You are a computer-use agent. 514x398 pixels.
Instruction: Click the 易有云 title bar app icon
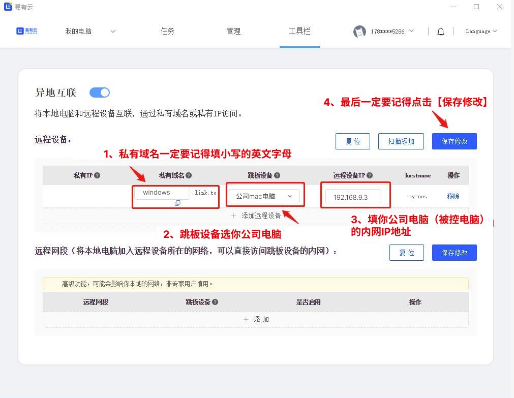tap(8, 7)
